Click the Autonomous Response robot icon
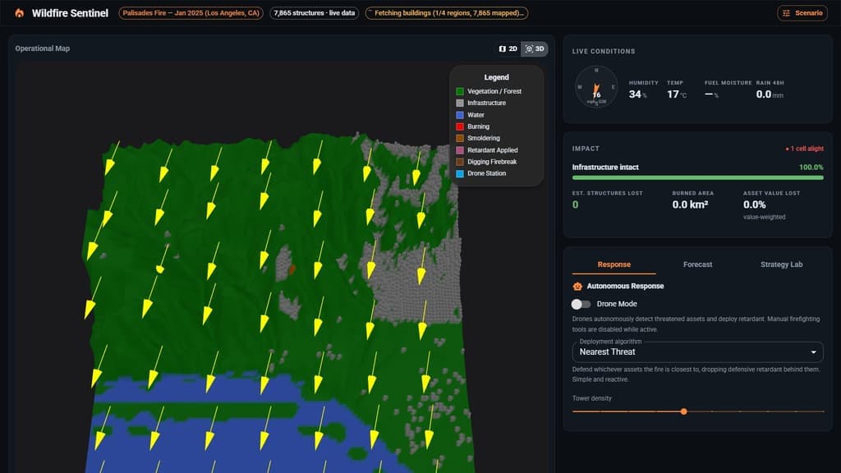 click(577, 287)
